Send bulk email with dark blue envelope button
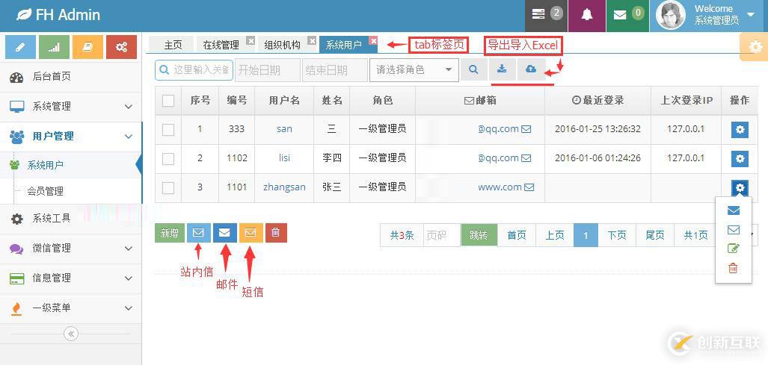 tap(225, 233)
